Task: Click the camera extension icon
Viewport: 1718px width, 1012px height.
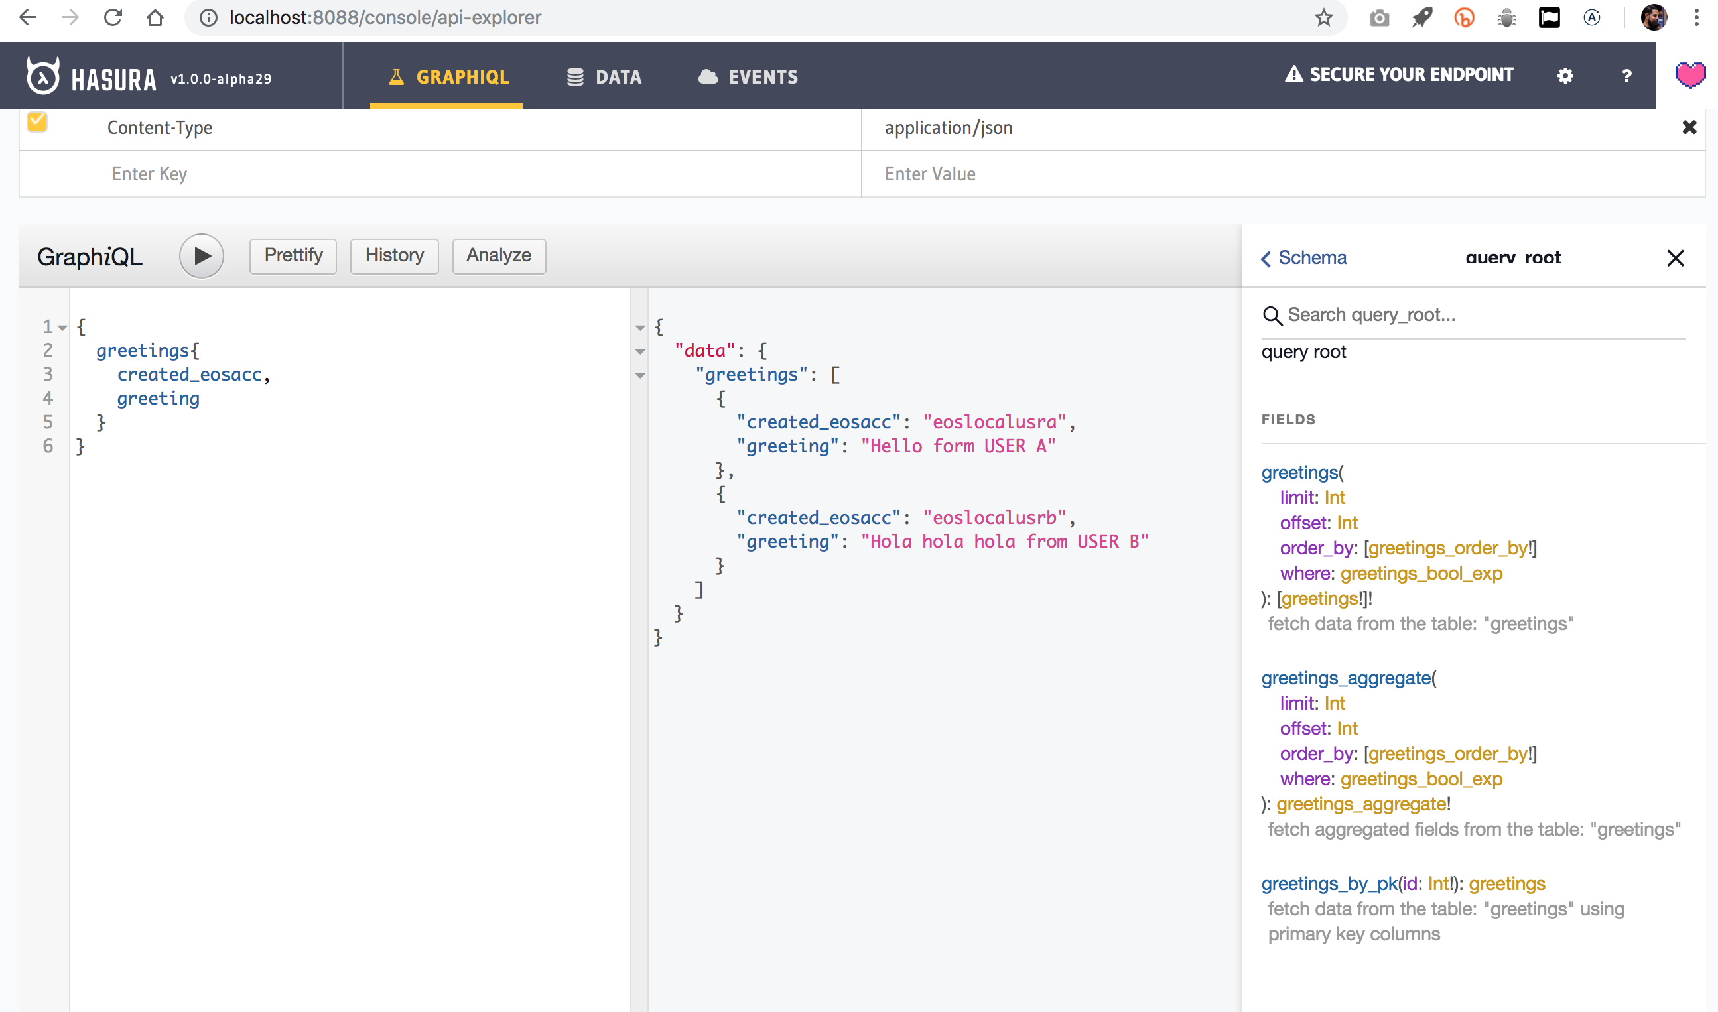Action: point(1379,18)
